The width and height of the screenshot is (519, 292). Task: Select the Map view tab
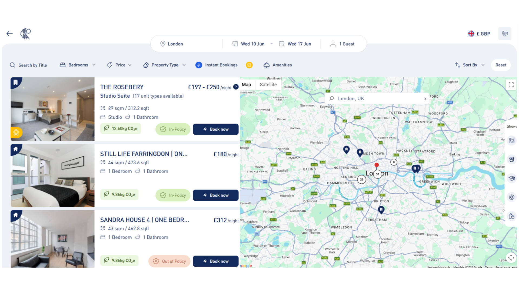tap(246, 85)
